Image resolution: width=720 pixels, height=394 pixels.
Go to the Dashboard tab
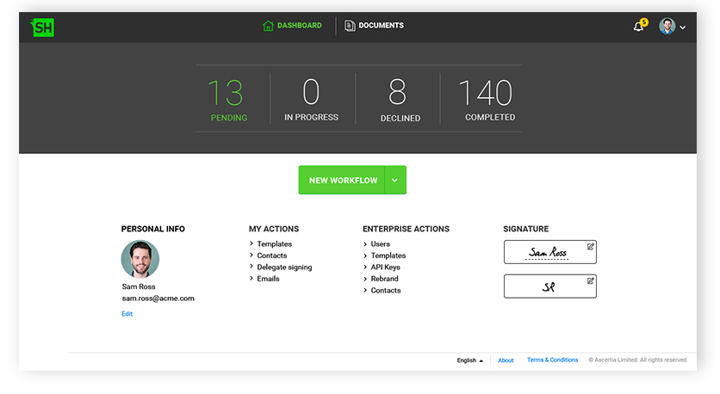tap(299, 26)
